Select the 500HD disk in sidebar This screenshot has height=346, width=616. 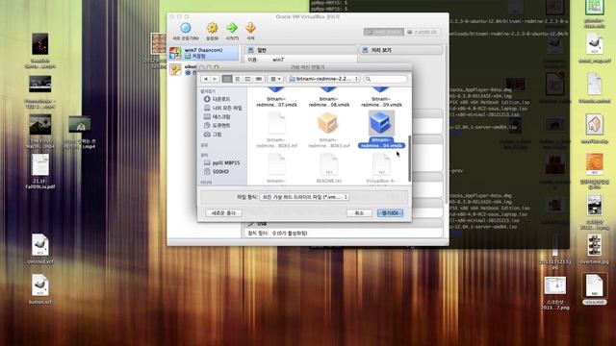(x=217, y=171)
